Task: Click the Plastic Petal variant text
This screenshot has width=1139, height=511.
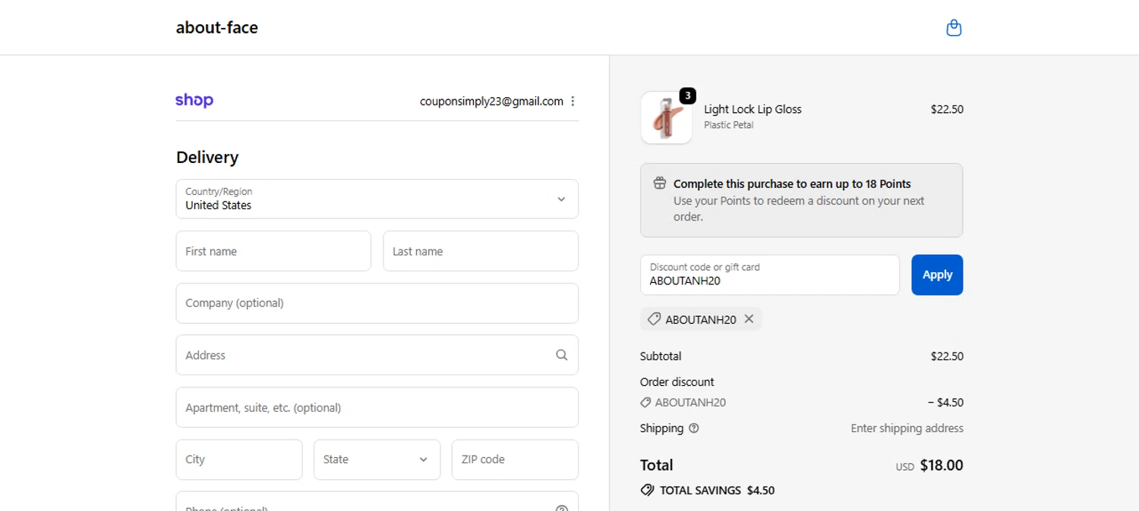Action: pyautogui.click(x=728, y=125)
